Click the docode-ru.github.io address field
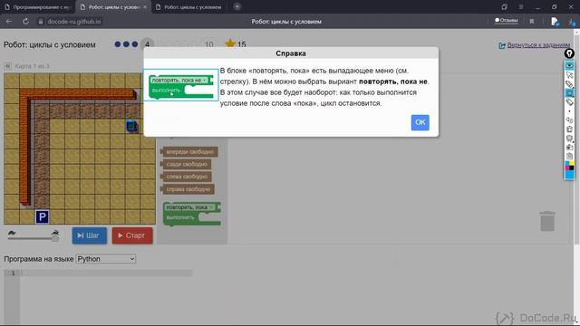Image resolution: width=580 pixels, height=326 pixels. click(x=74, y=22)
